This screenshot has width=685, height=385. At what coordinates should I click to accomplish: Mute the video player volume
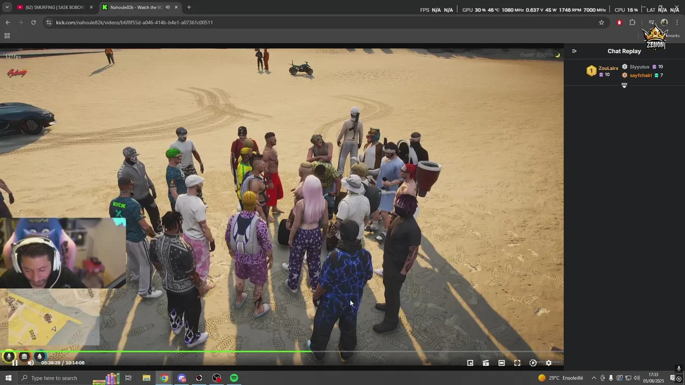point(31,363)
